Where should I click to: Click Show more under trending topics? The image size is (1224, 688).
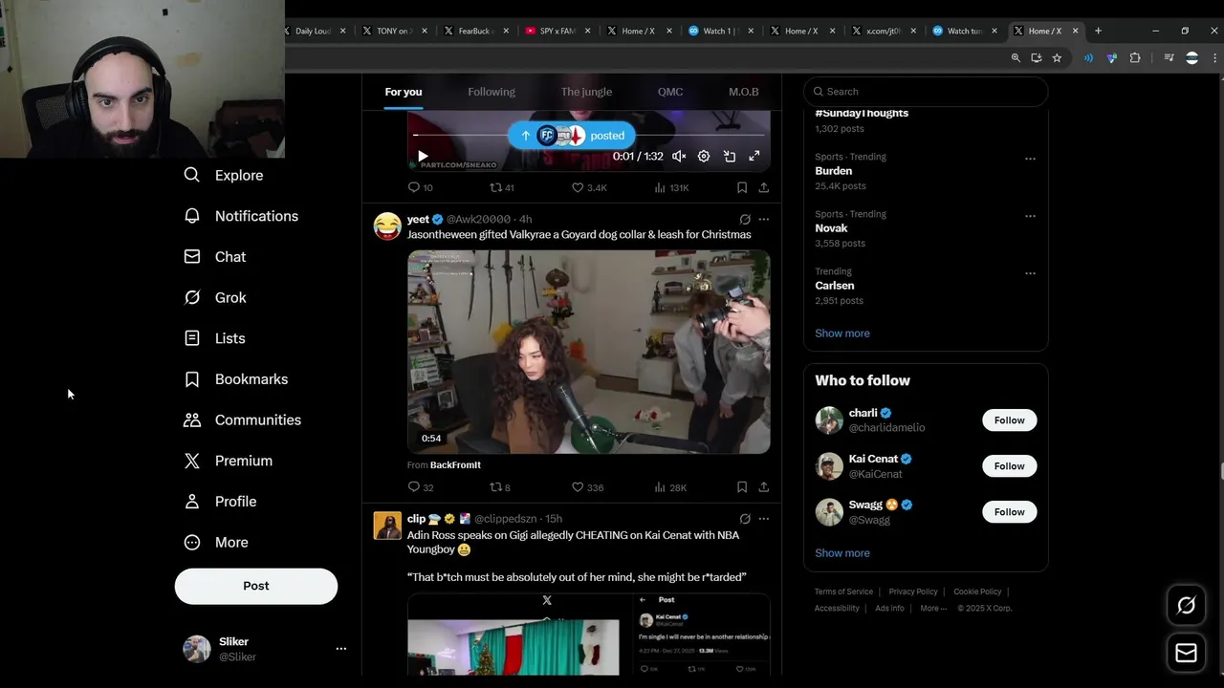click(x=842, y=333)
